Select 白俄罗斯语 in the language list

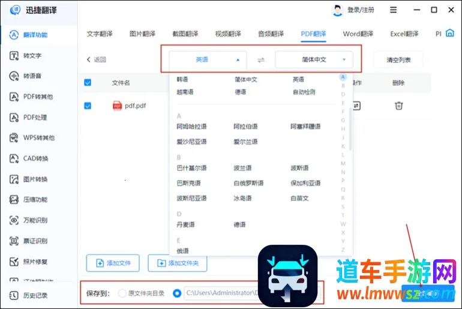(x=248, y=183)
